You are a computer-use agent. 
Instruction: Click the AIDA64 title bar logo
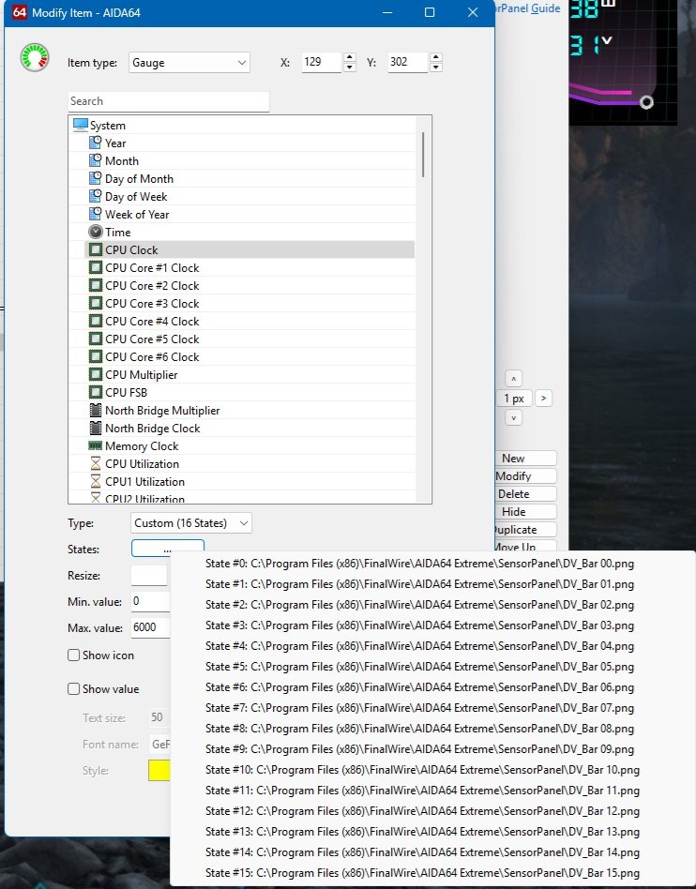20,12
